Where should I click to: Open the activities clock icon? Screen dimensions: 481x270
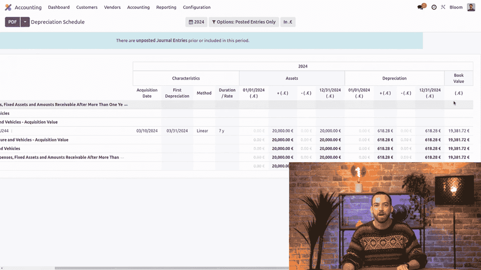coord(434,7)
